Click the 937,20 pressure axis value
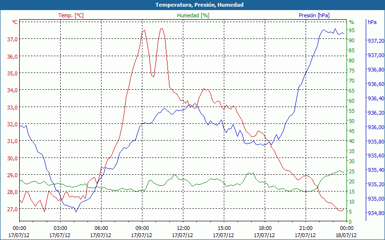The image size is (385, 240). click(376, 41)
